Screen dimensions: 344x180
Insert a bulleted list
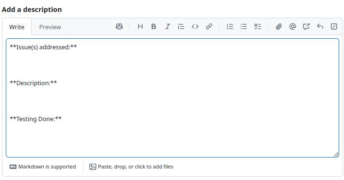[244, 27]
